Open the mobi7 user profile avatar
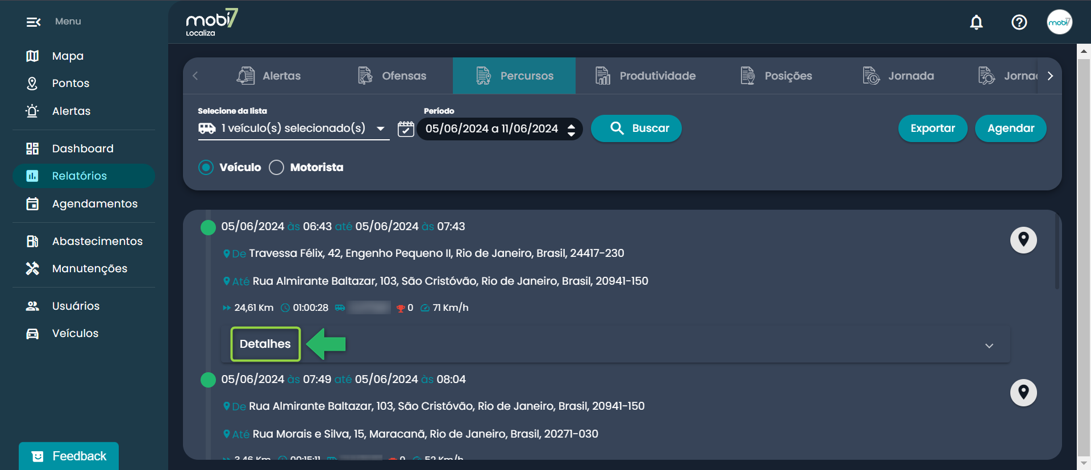Viewport: 1091px width, 470px height. click(1059, 22)
